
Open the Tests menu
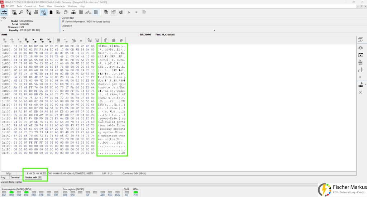pyautogui.click(x=19, y=6)
